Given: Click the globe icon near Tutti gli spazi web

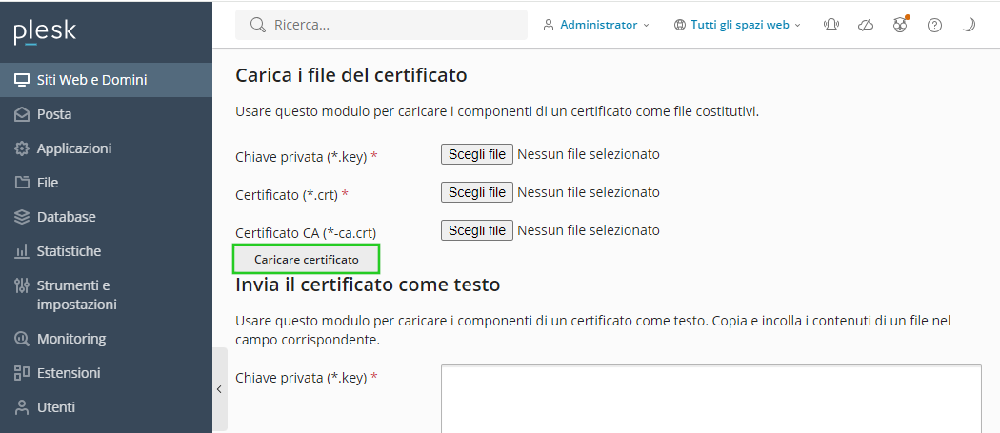Looking at the screenshot, I should (680, 25).
